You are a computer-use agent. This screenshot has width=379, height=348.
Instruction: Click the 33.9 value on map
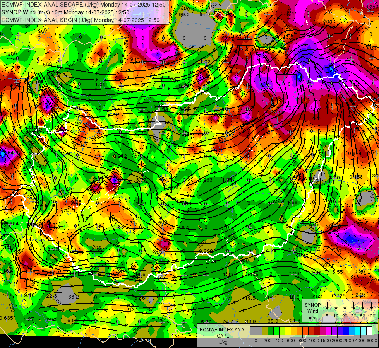tap(250, 321)
